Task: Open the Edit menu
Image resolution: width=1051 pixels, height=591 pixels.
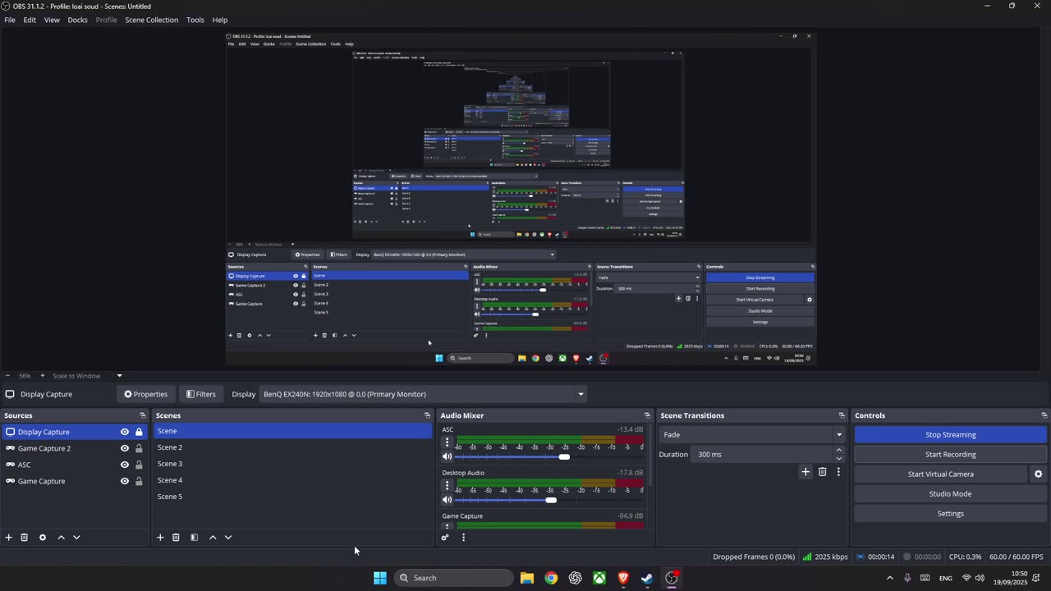Action: coord(30,20)
